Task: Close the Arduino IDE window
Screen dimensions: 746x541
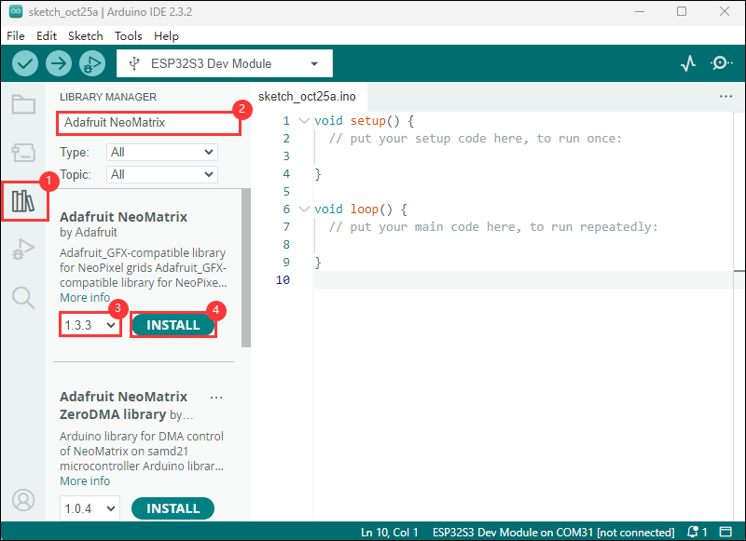Action: (x=725, y=11)
